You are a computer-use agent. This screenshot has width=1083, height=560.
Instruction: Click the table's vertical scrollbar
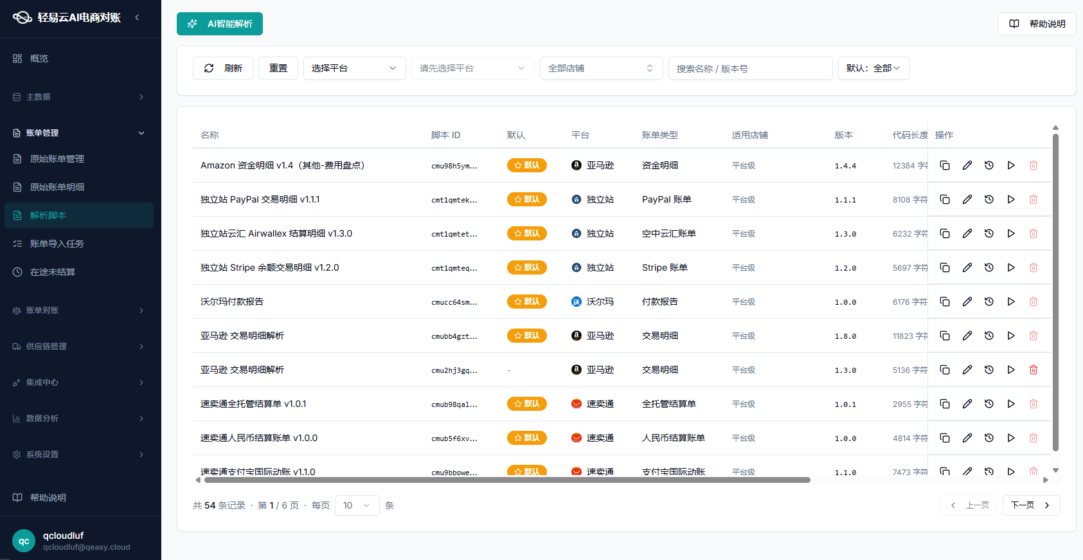pos(1055,293)
